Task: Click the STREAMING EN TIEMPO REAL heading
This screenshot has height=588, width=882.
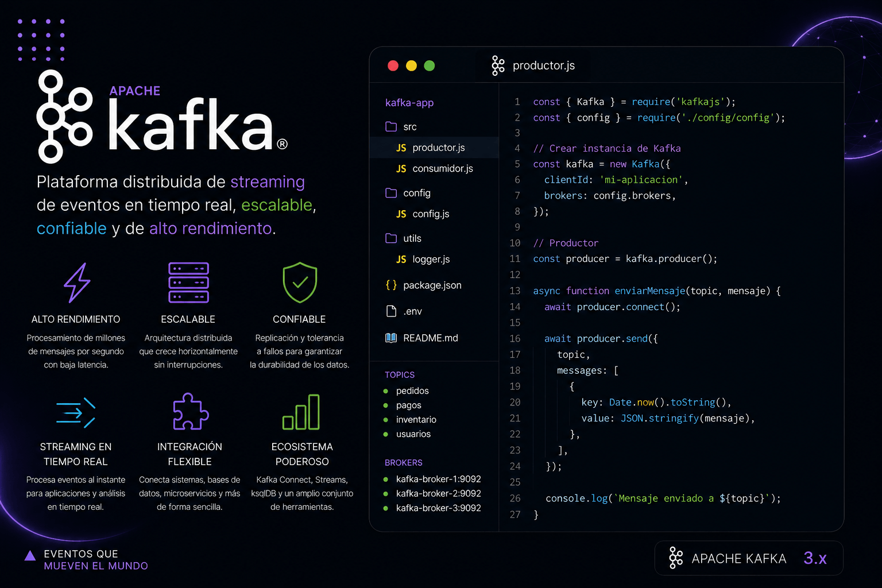Action: [76, 454]
